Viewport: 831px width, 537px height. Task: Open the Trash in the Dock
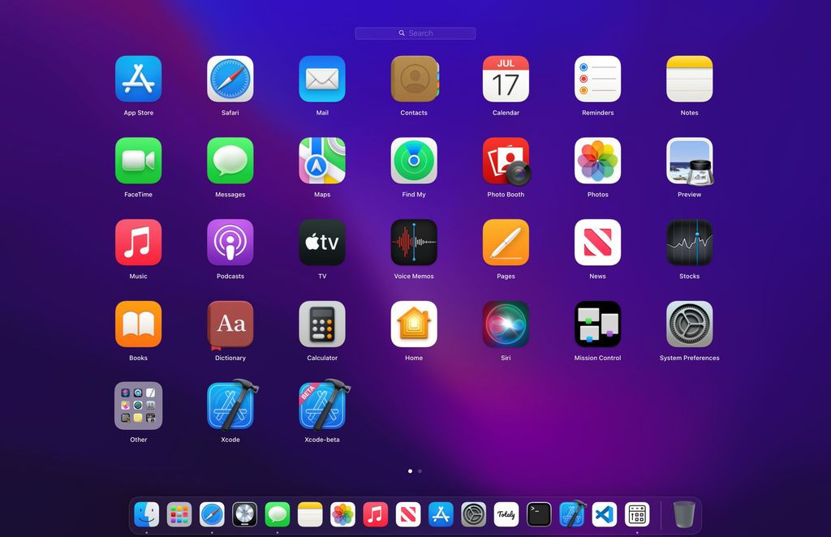coord(684,514)
